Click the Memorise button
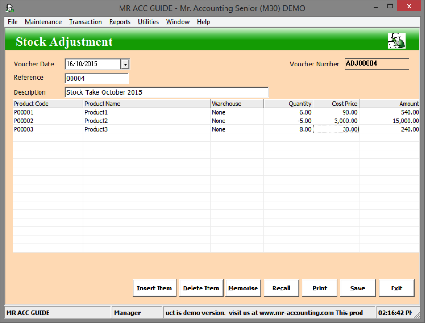Viewport: 425px width, 323px height. (x=243, y=288)
